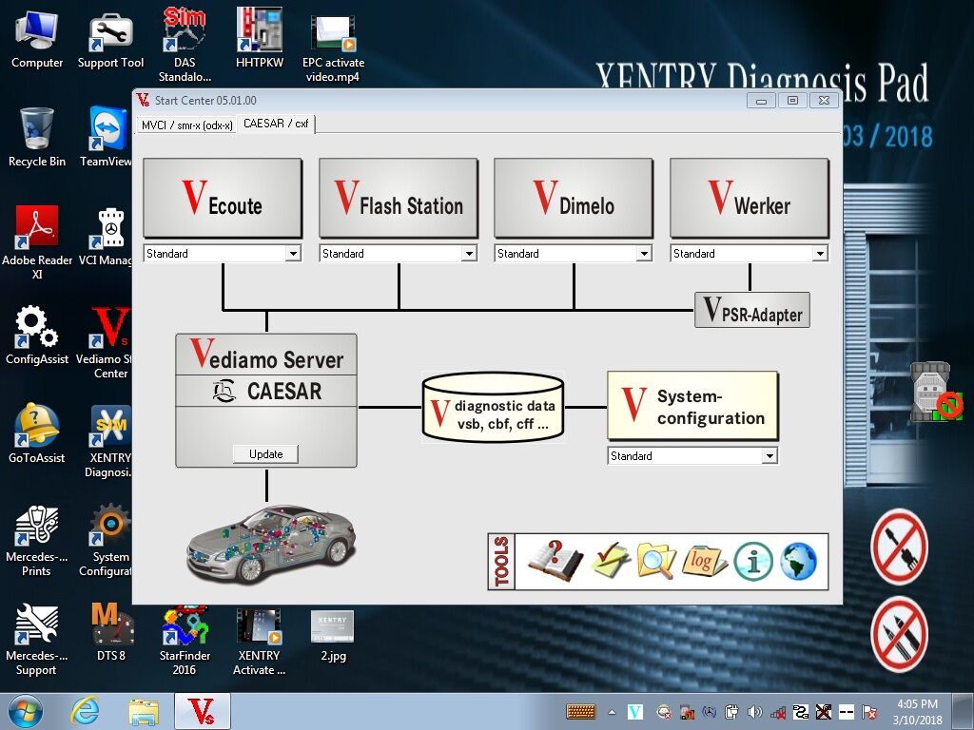
Task: Click the Vediamo Start Center taskbar button
Action: [203, 711]
